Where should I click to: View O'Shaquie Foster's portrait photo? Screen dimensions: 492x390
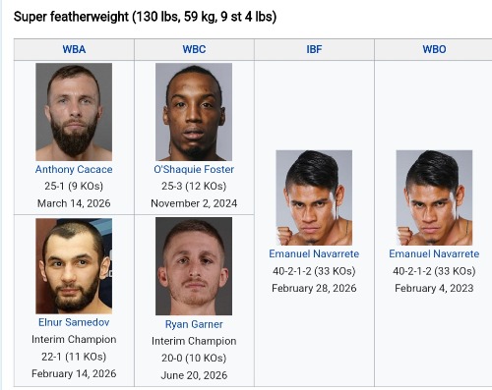(194, 112)
